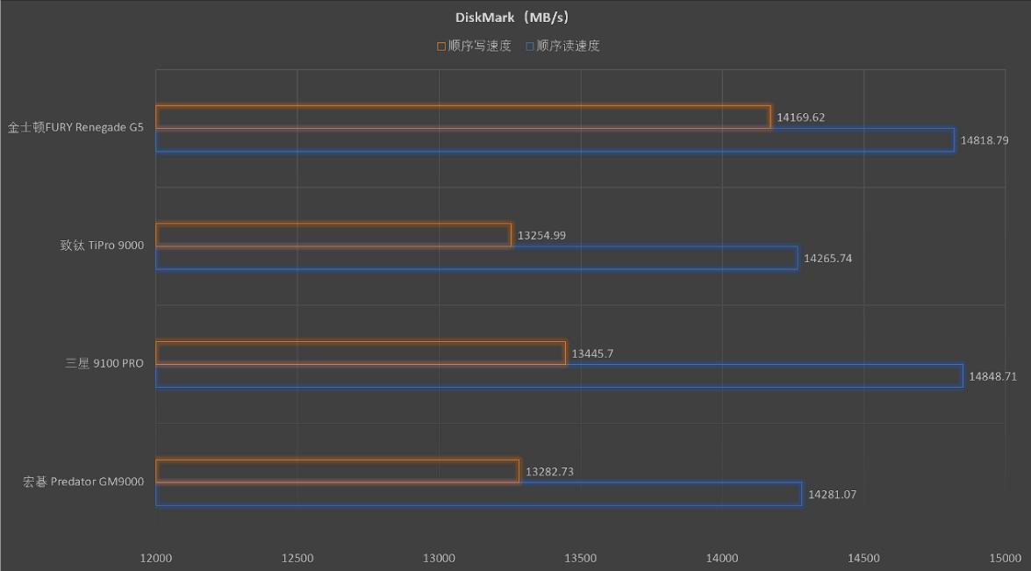Select the orange bar for 宏碁 Predator GM9000

(337, 471)
